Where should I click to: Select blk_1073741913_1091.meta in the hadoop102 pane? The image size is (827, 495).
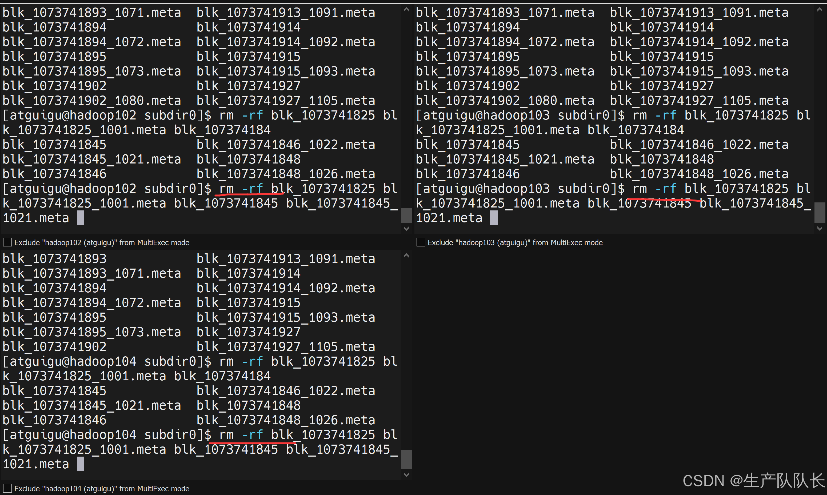pyautogui.click(x=286, y=13)
